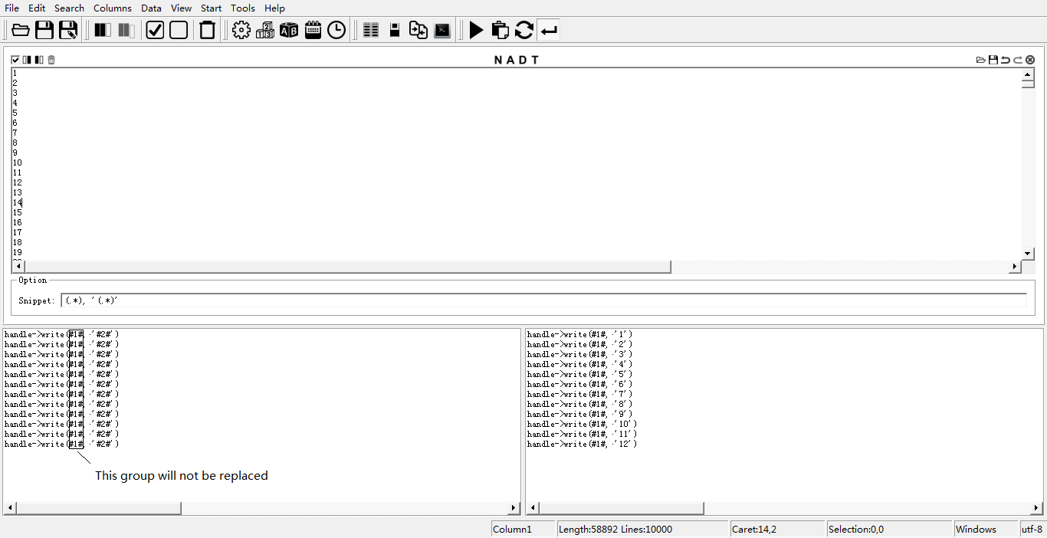The width and height of the screenshot is (1047, 538).
Task: Undo with the small curved arrow in editor header
Action: coord(1006,60)
